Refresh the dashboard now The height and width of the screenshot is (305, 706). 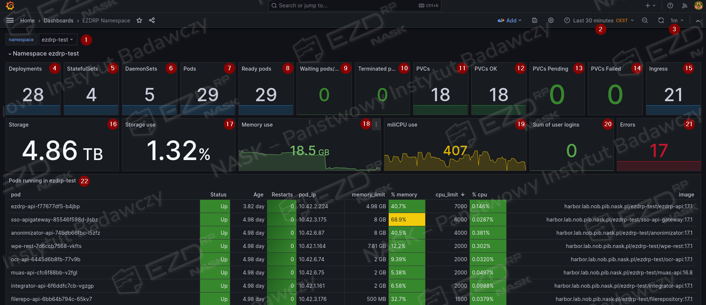click(x=661, y=21)
